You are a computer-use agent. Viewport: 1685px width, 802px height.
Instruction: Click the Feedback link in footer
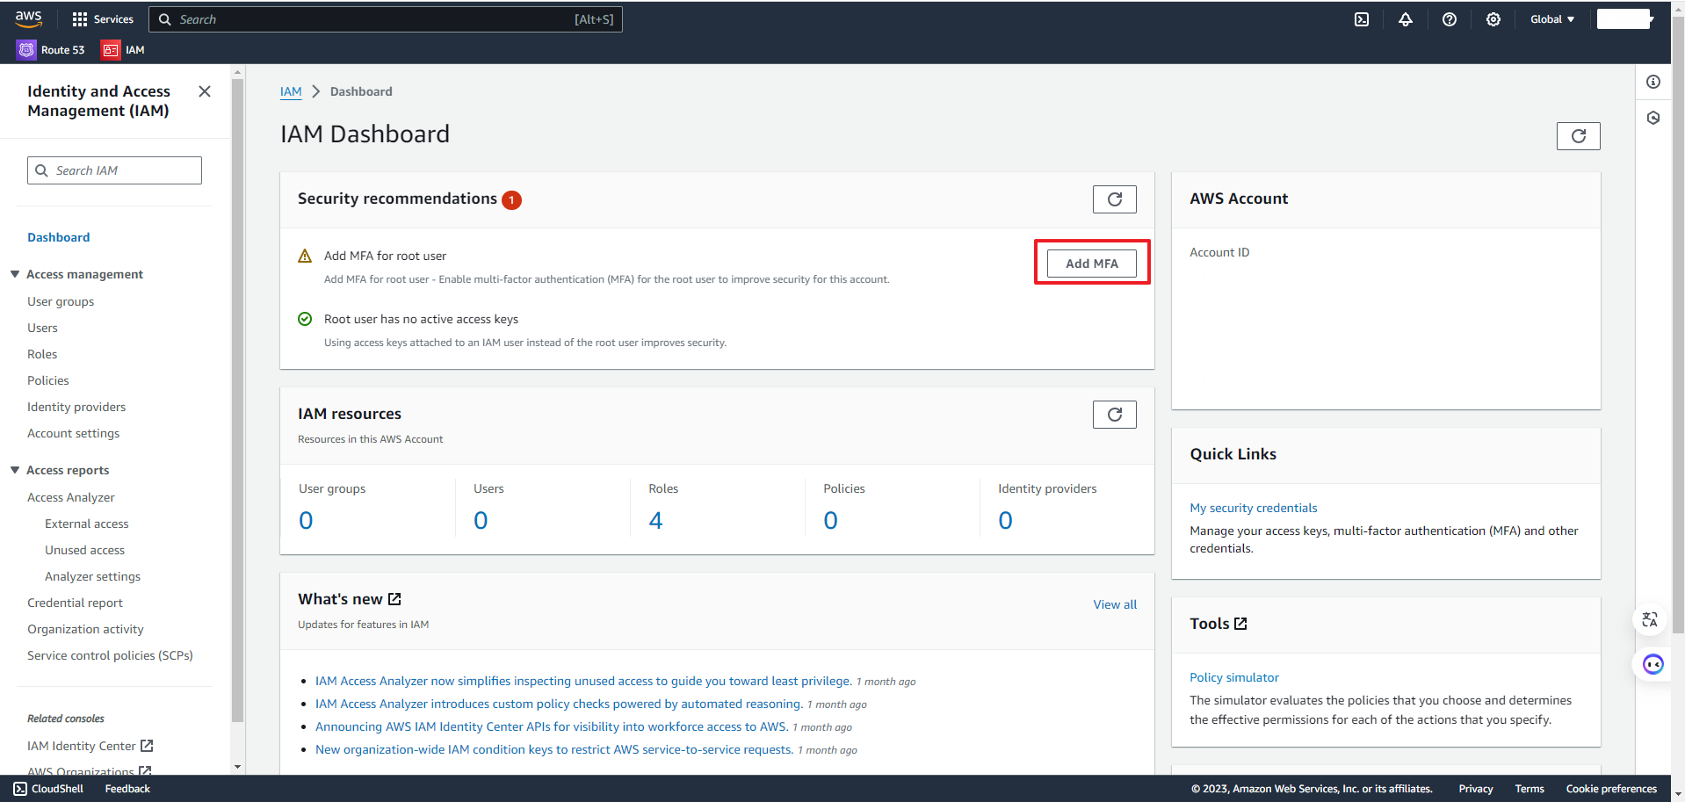pos(127,789)
